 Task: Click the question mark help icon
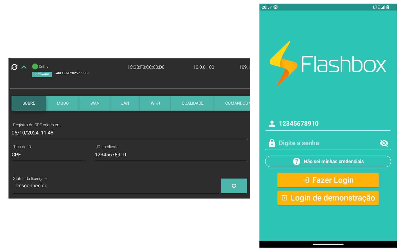[x=296, y=162]
